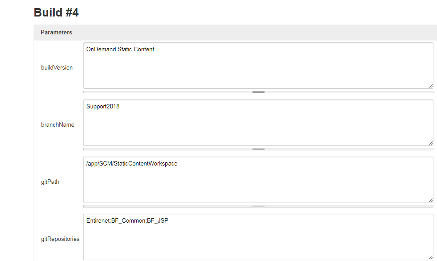Click the buildVersion textarea corner resize grip

pyautogui.click(x=430, y=86)
